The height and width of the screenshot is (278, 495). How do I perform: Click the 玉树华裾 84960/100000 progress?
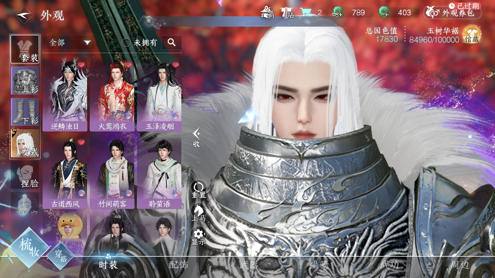(x=434, y=35)
